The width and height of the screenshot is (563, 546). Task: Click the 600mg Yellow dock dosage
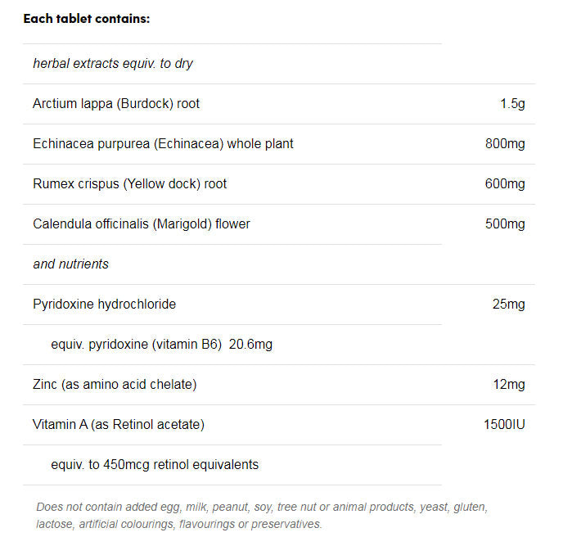[x=505, y=183]
